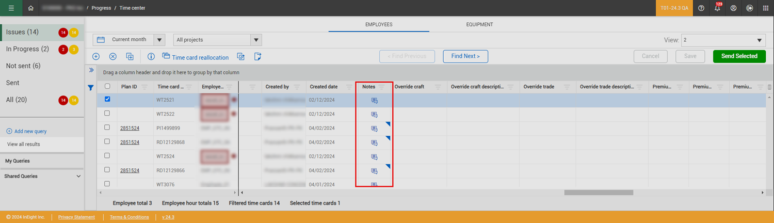Check the RD12129868 row checkbox
The width and height of the screenshot is (774, 223).
click(107, 141)
